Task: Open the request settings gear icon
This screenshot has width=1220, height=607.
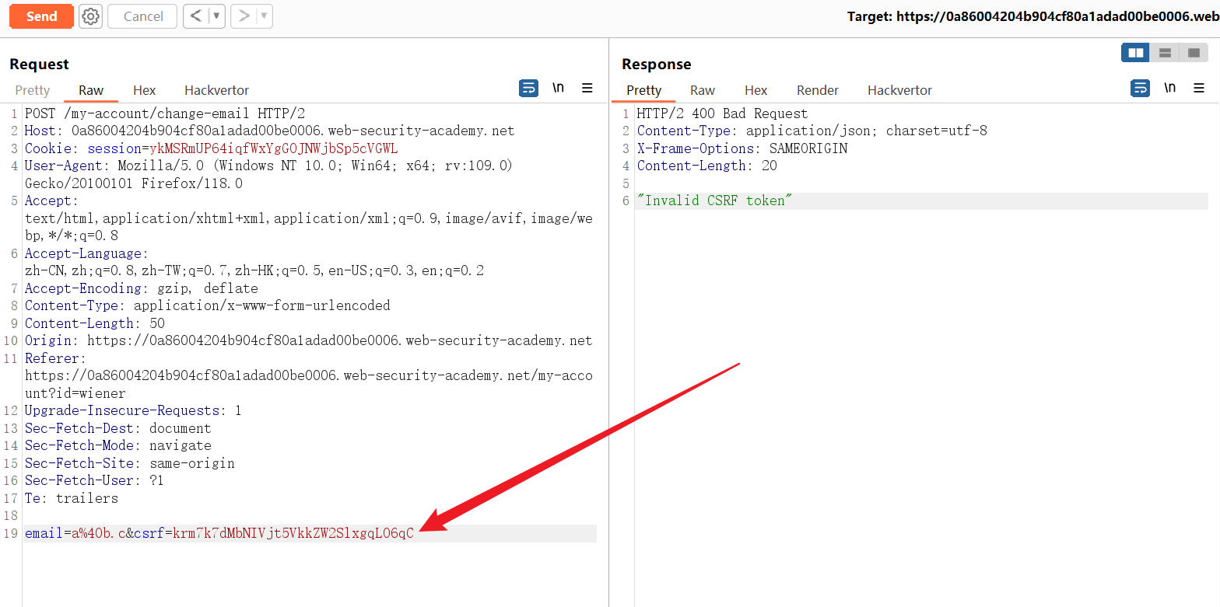Action: point(91,16)
